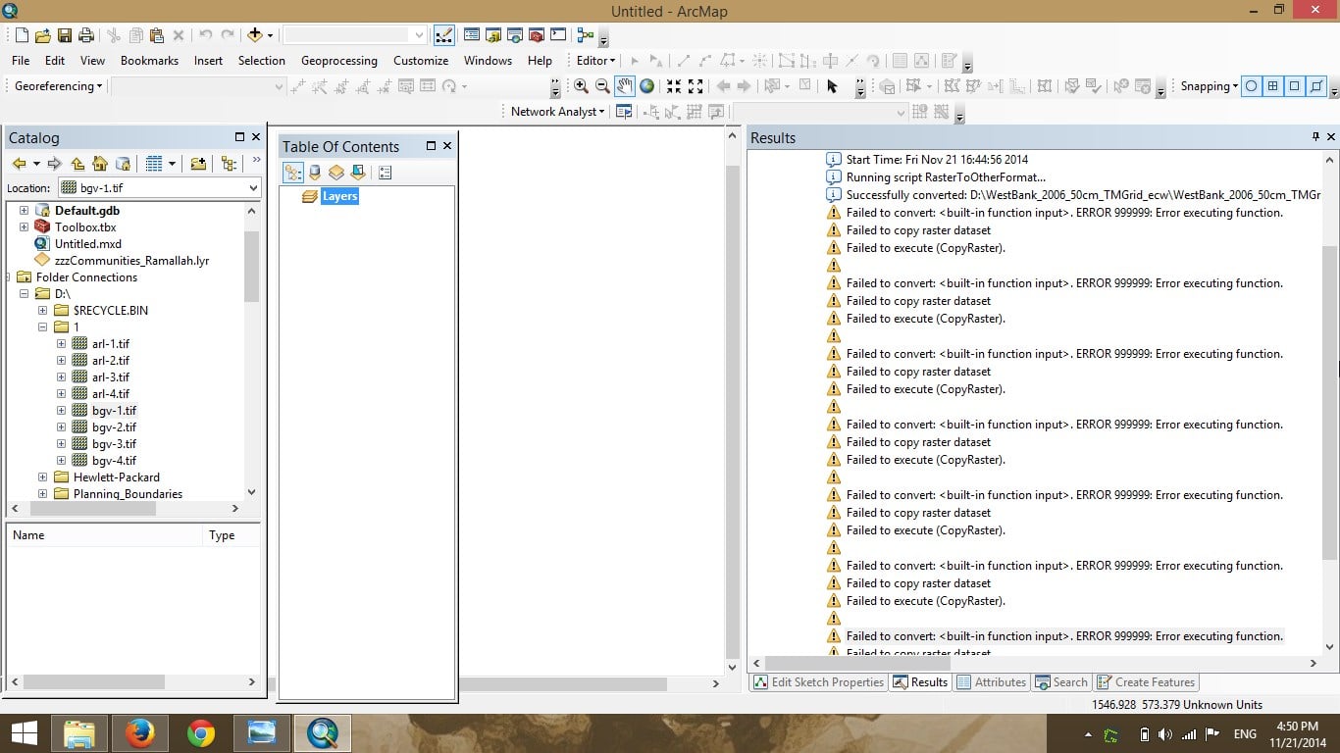Image resolution: width=1340 pixels, height=753 pixels.
Task: Select the Zoom In tool
Action: pos(582,86)
